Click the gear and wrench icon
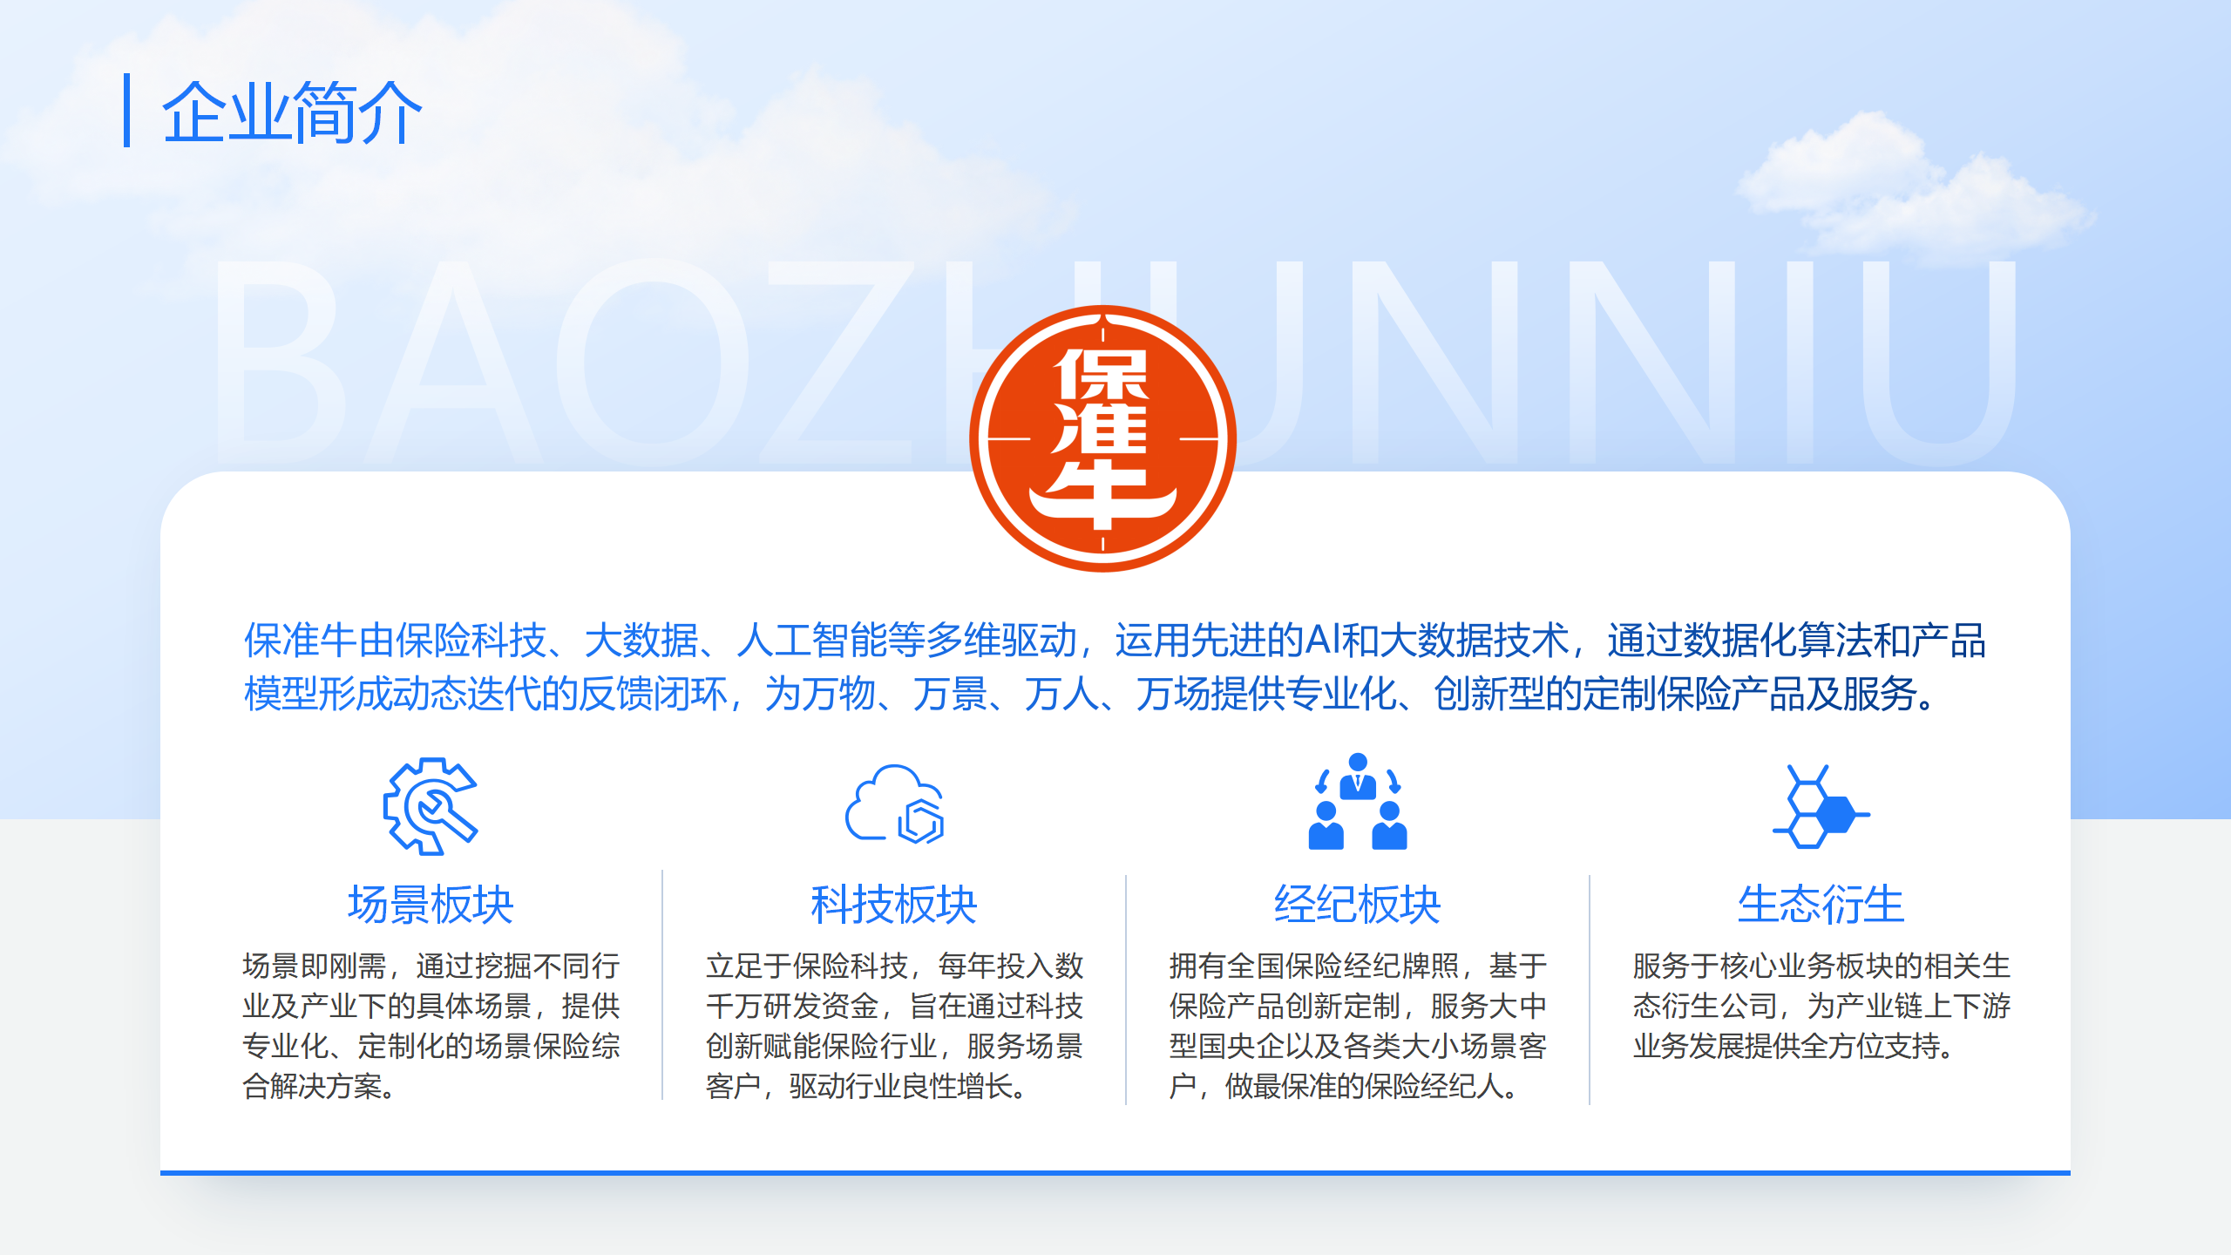 430,806
